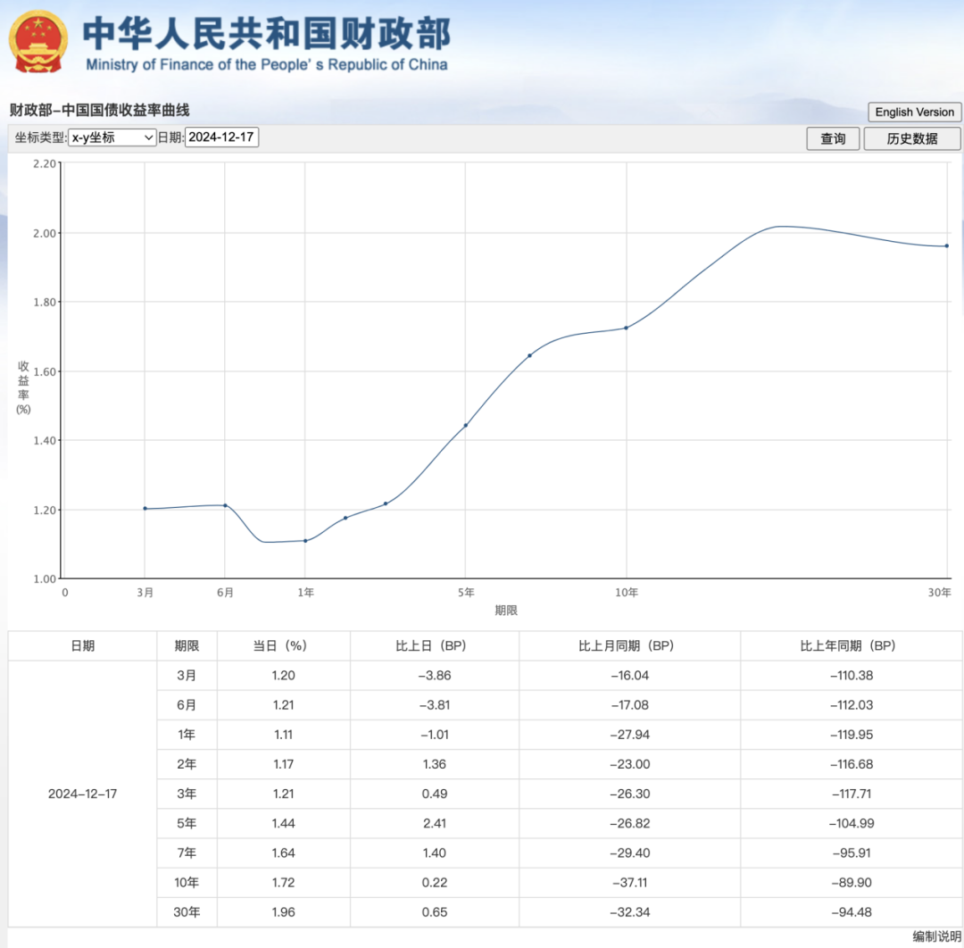The height and width of the screenshot is (948, 964).
Task: Select the 3年 row term cell
Action: coord(187,793)
